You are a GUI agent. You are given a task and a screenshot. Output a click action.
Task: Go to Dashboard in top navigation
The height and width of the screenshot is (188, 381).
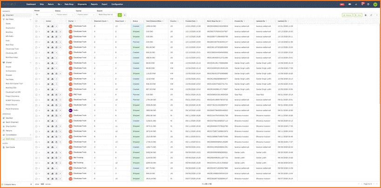point(31,4)
